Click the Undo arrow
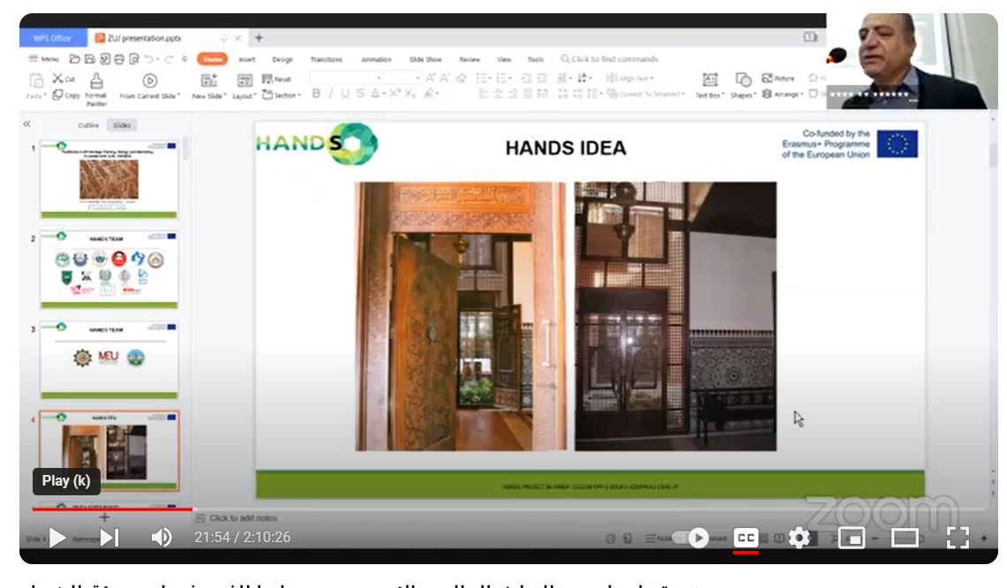 (x=150, y=59)
